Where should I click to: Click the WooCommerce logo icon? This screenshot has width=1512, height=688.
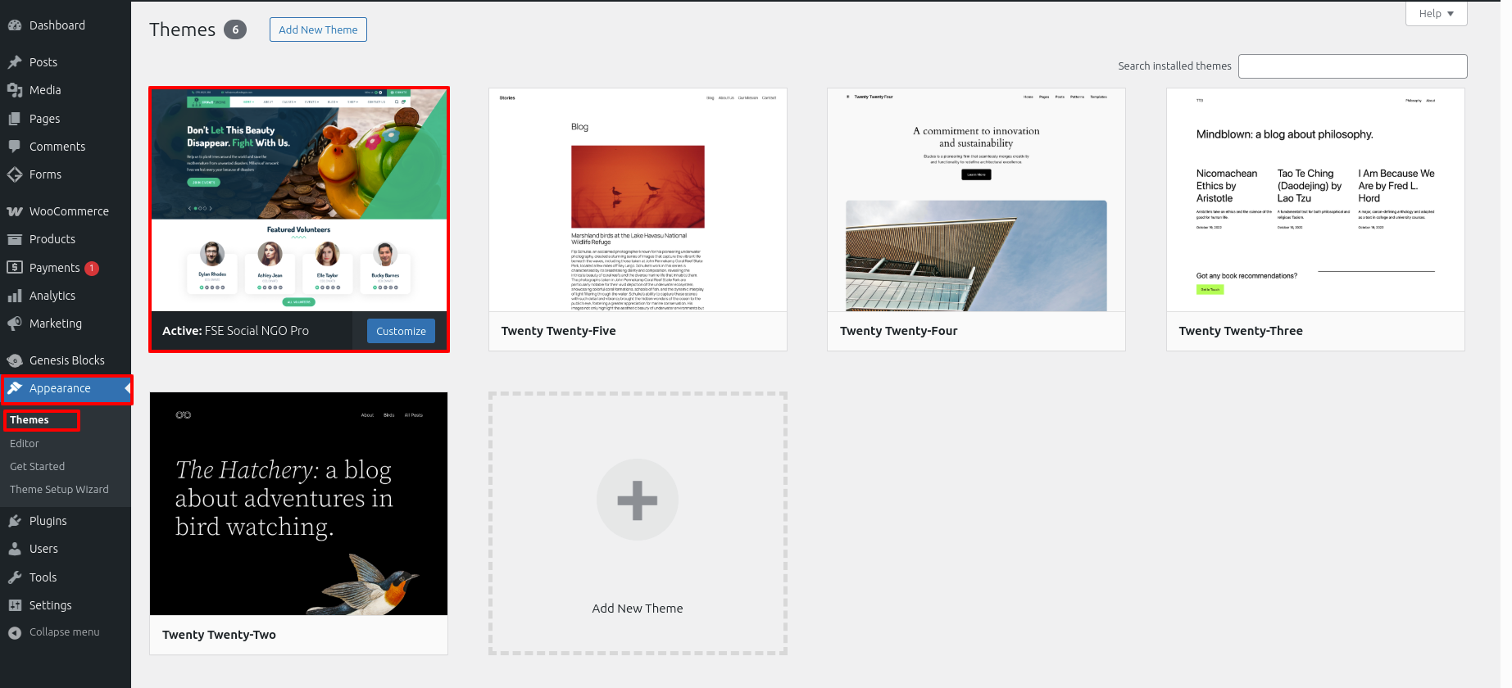[x=15, y=211]
